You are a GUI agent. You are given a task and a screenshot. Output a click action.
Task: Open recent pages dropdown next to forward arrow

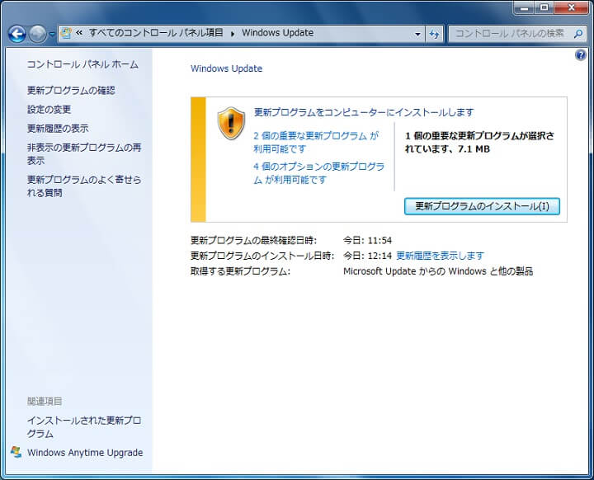(52, 34)
